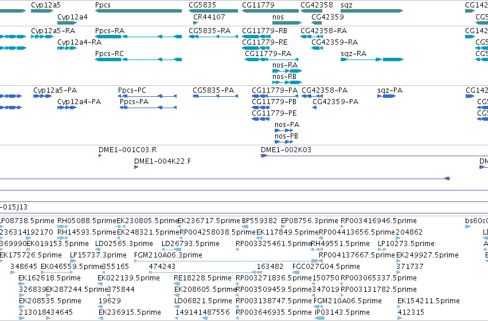Click the CG11779-RA transcript label

pos(268,54)
